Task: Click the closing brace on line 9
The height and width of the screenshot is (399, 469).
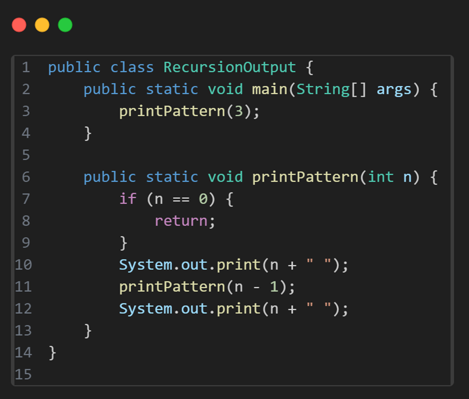Action: point(123,243)
